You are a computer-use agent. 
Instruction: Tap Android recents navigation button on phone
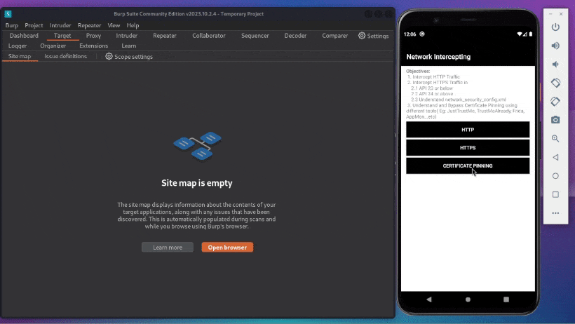pos(506,299)
